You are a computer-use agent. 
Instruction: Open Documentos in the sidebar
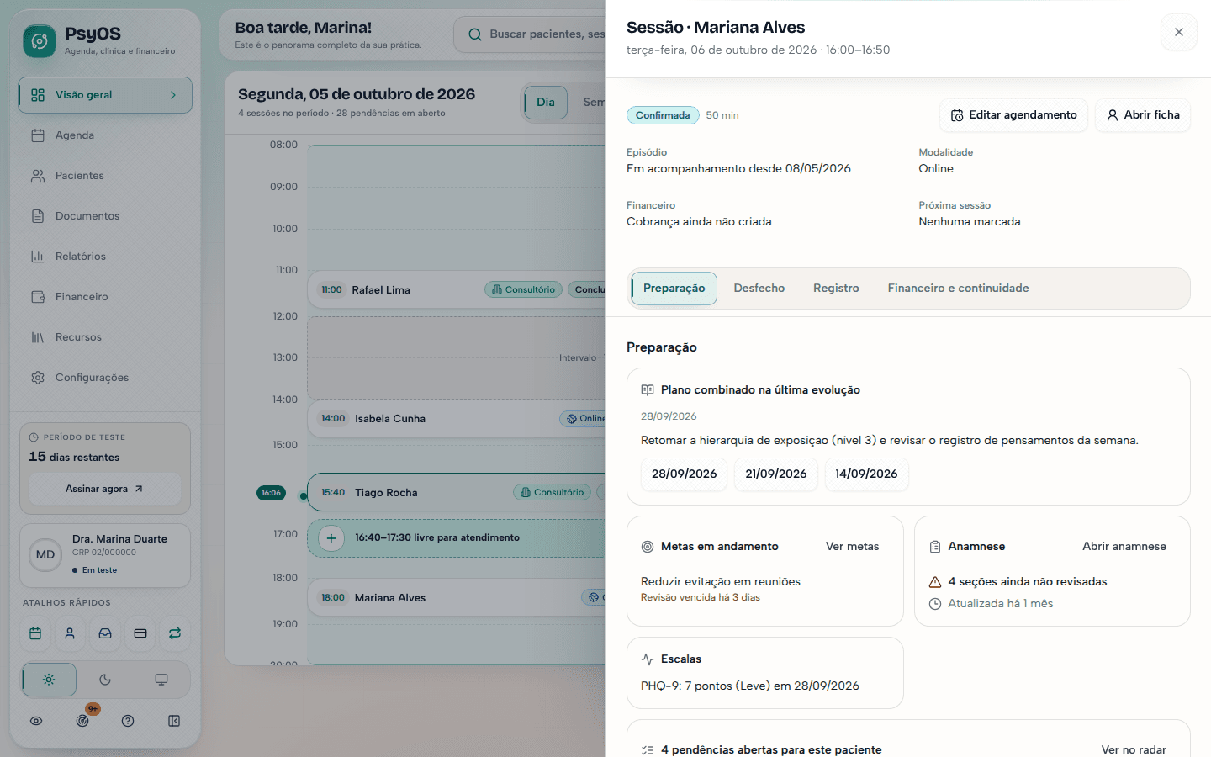click(x=105, y=216)
